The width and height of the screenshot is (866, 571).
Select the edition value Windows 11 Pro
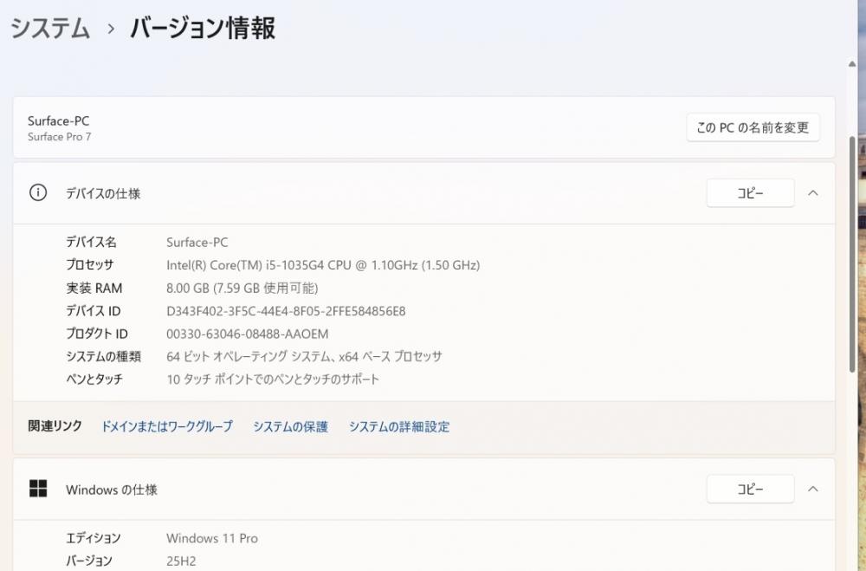pyautogui.click(x=212, y=538)
